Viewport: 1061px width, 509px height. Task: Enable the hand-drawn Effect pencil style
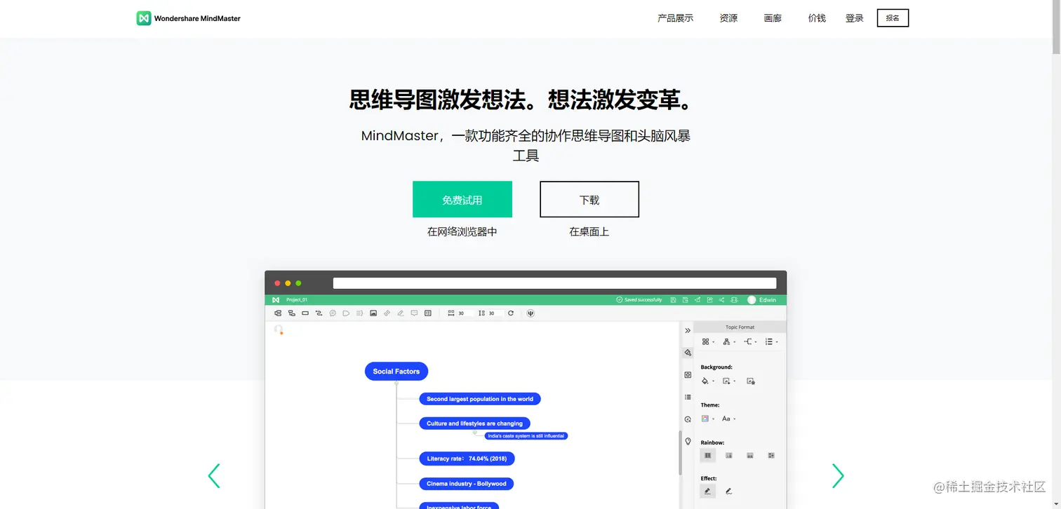[x=728, y=491]
